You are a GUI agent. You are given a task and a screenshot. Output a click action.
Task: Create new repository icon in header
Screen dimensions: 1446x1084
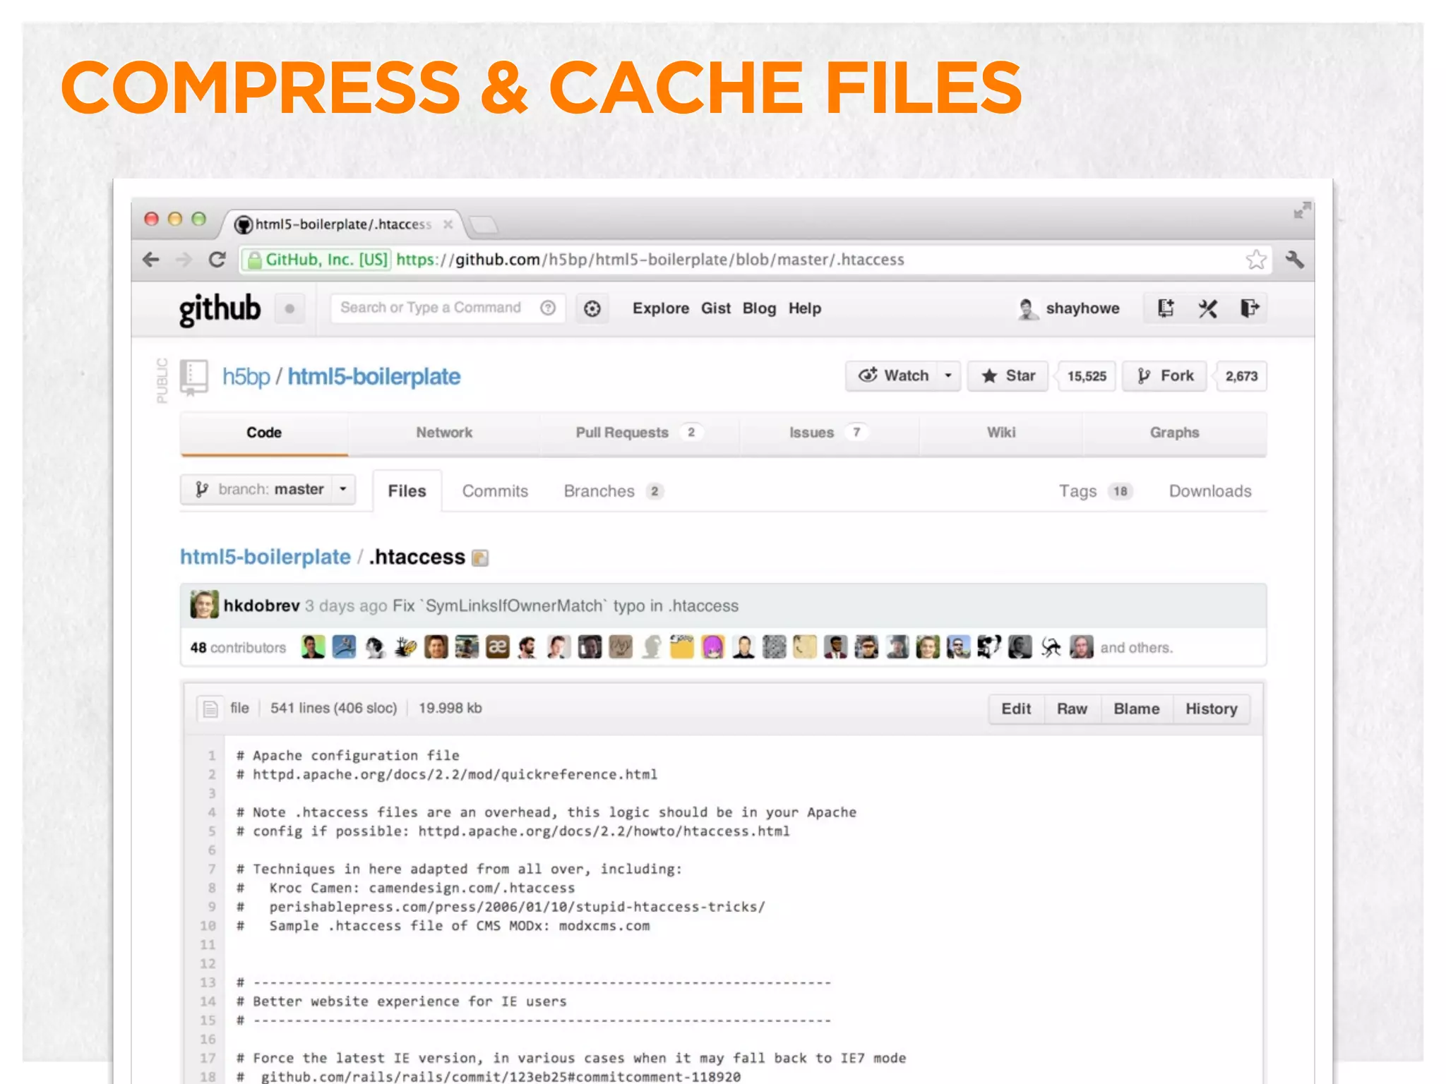point(1166,308)
